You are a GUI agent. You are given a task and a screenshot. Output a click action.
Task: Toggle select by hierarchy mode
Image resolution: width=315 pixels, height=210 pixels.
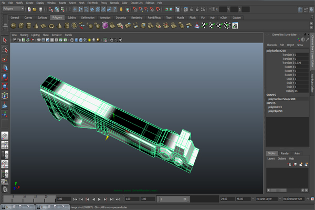(51, 9)
